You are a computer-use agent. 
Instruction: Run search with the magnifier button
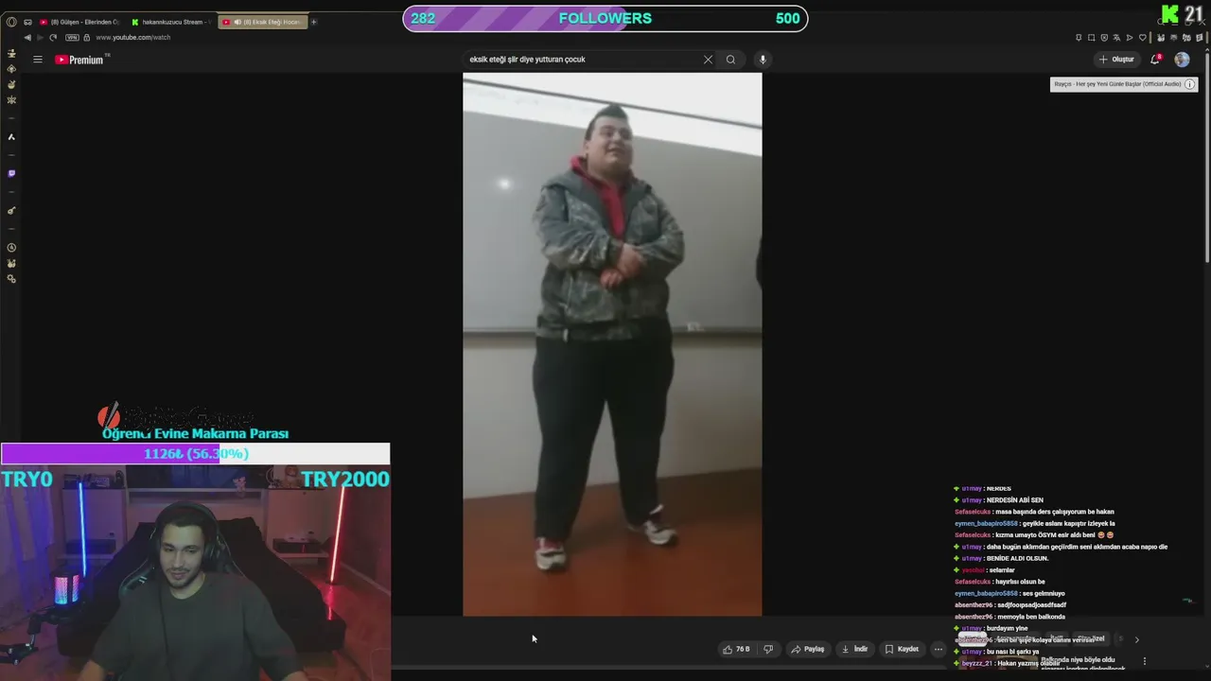pos(730,60)
